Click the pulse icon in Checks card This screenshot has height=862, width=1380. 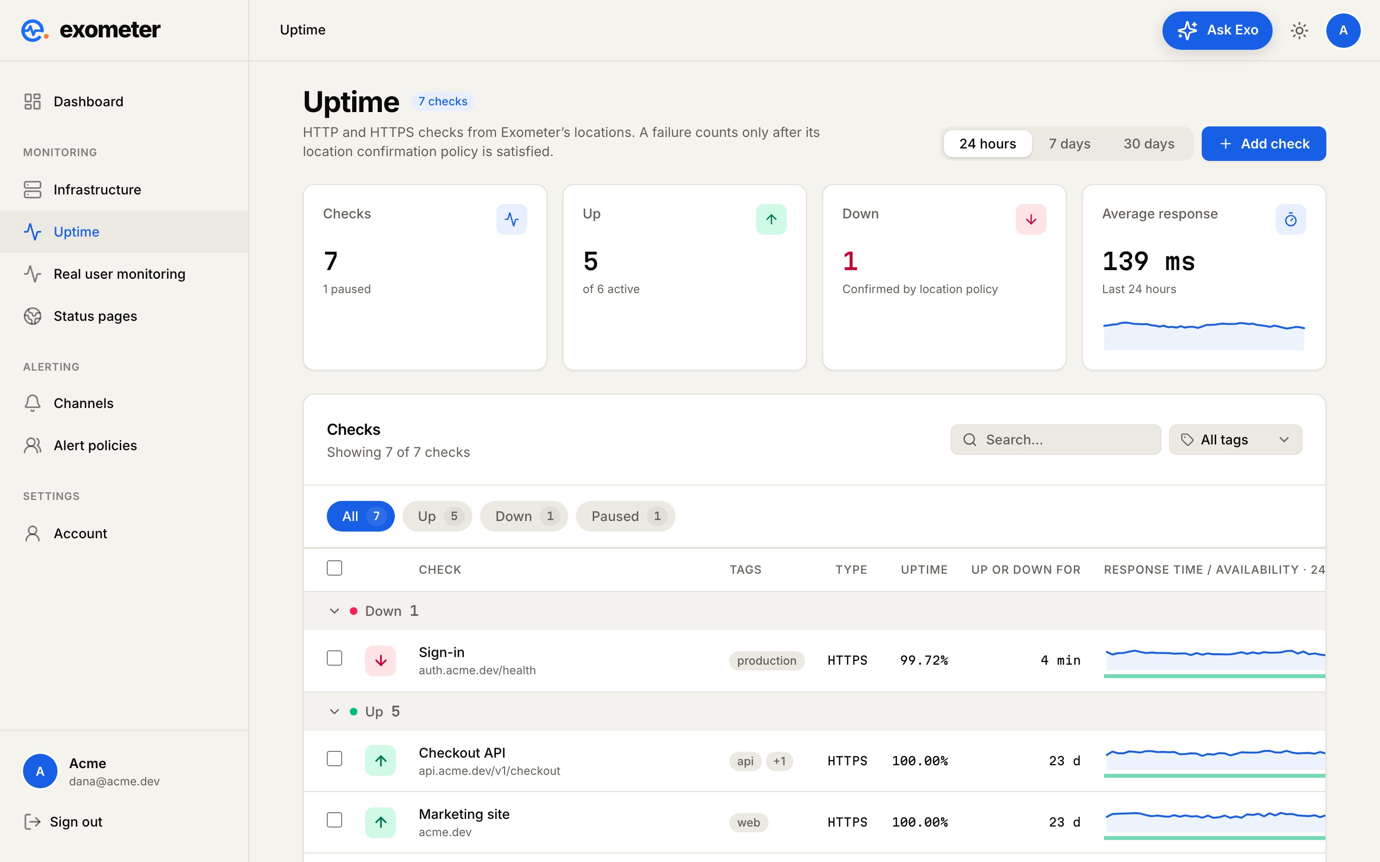point(512,219)
